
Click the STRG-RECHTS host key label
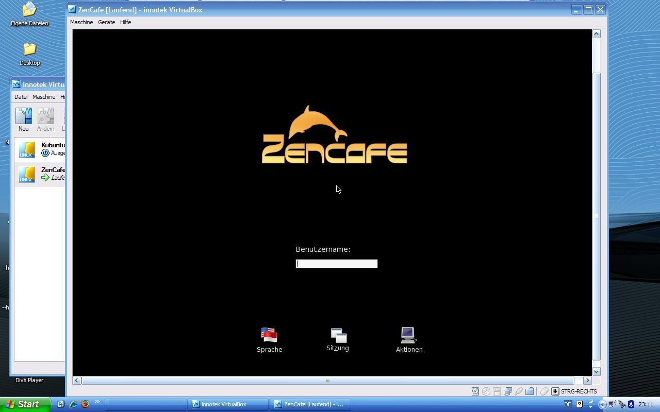coord(579,391)
